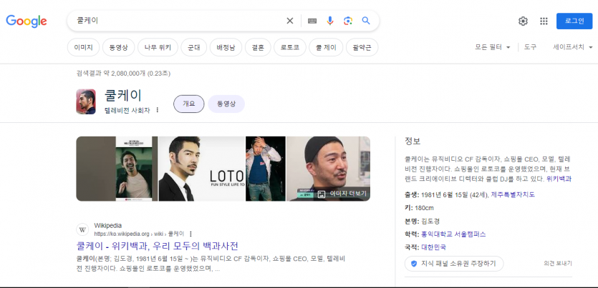
Task: Click the 키: 180cm text
Action: point(419,208)
